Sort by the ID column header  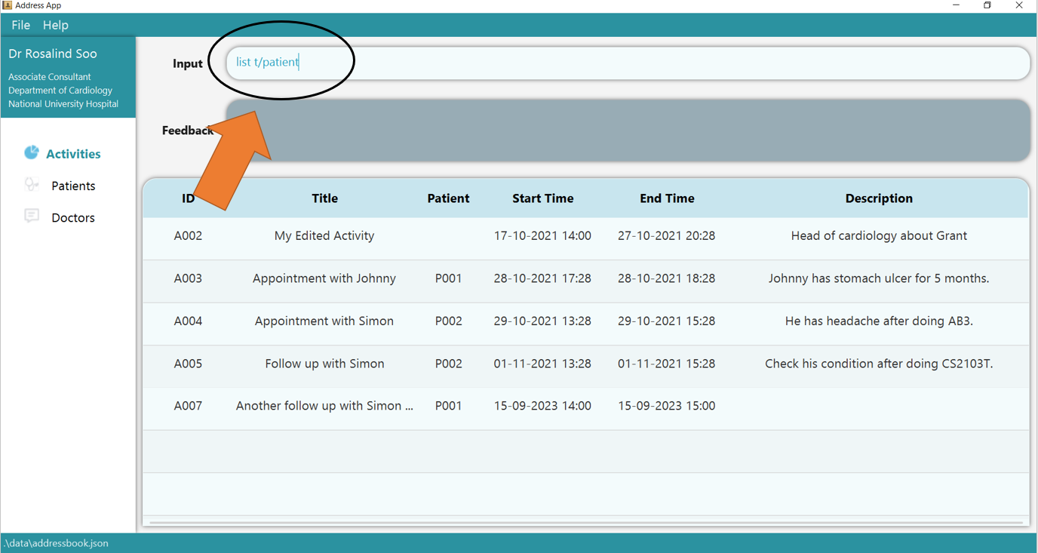[188, 198]
